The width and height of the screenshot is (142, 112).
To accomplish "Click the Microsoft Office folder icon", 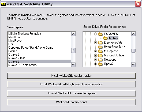I will click(100, 55).
